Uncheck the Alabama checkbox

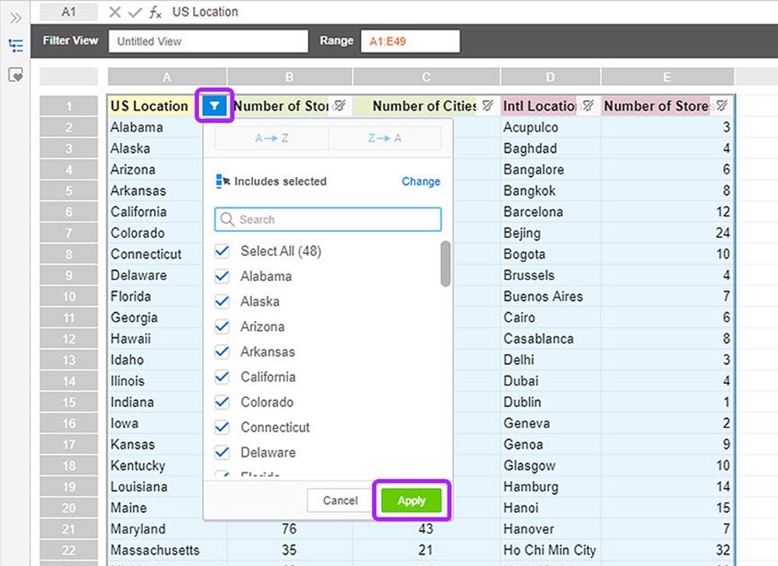(x=223, y=276)
